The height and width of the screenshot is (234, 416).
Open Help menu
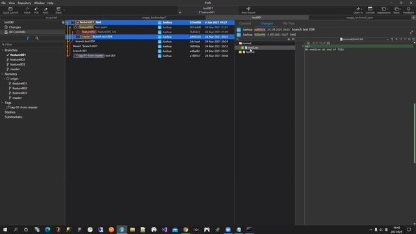tap(51, 3)
